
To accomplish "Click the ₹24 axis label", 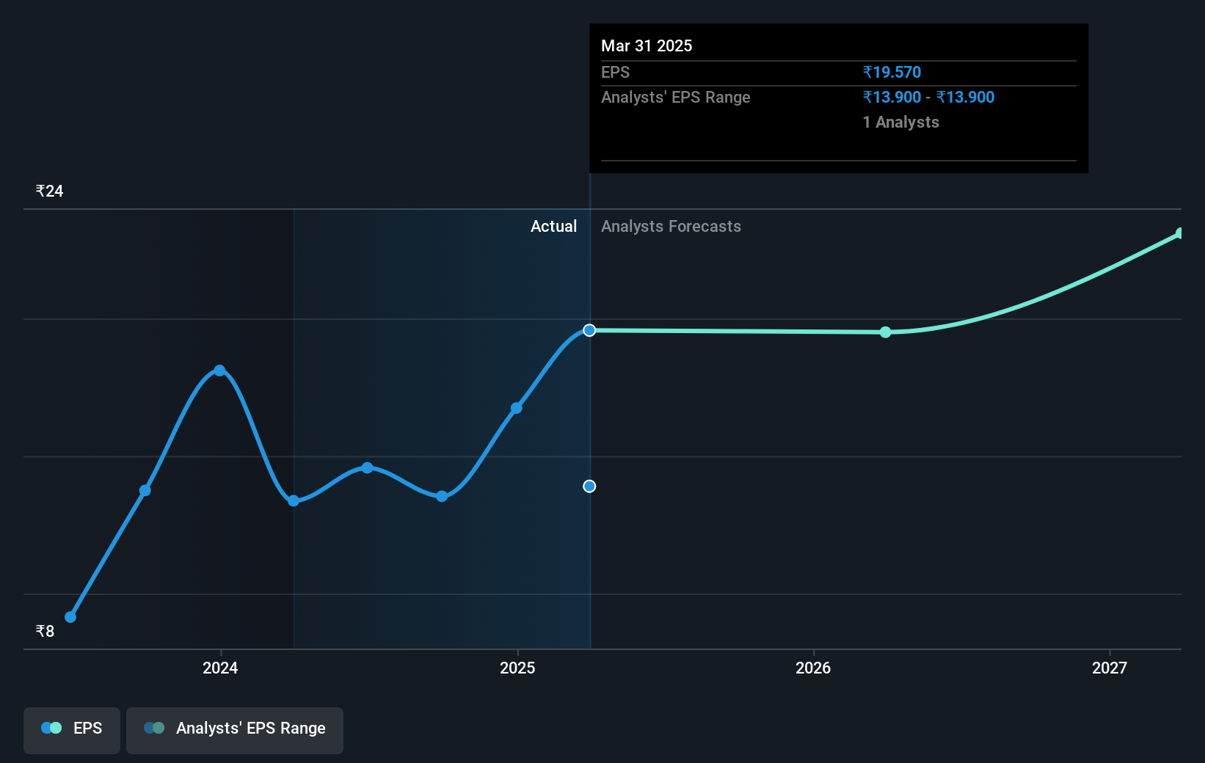I will 49,191.
